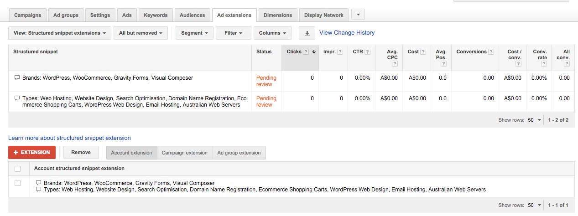Image resolution: width=578 pixels, height=216 pixels.
Task: Open the All but removed dropdown
Action: tap(141, 33)
